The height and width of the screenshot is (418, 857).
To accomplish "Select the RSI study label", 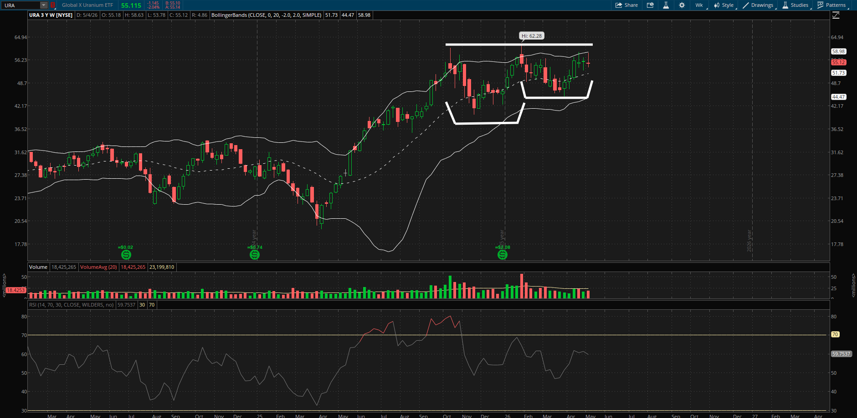I will [72, 305].
